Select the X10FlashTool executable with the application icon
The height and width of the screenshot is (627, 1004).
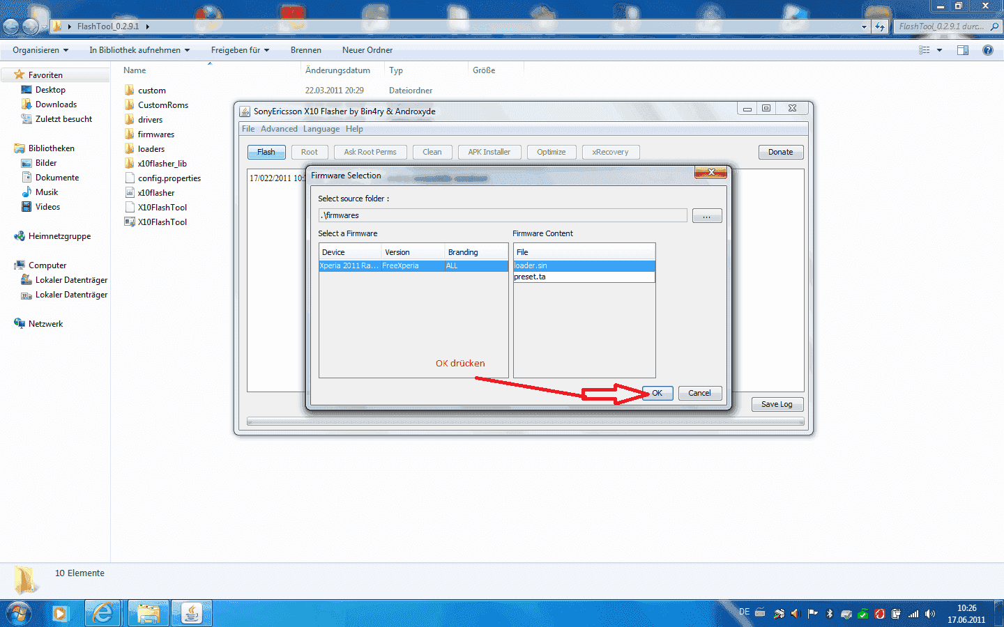tap(155, 222)
